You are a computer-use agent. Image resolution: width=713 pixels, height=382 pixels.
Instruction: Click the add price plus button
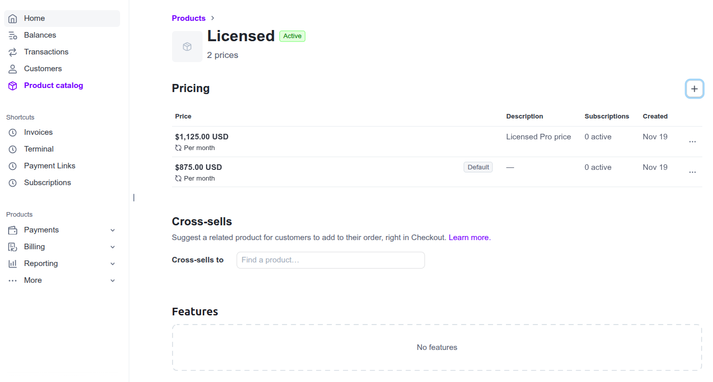click(694, 89)
